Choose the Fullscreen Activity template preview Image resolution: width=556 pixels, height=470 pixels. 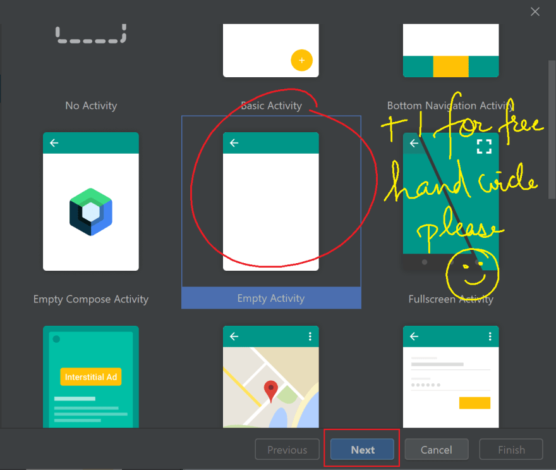[450, 201]
